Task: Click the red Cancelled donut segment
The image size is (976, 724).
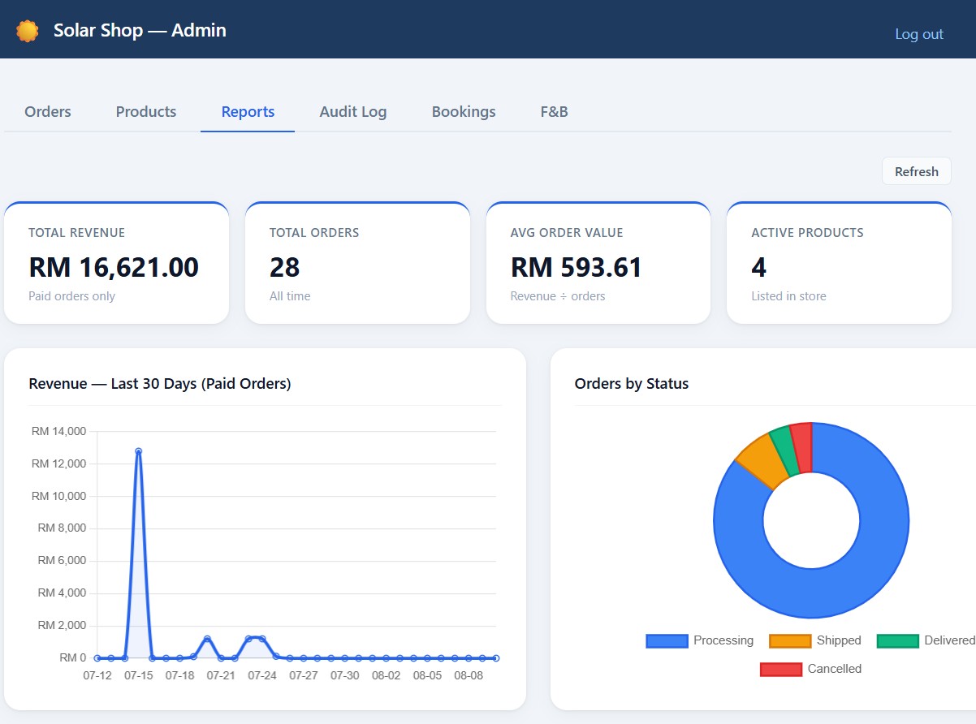Action: (802, 447)
